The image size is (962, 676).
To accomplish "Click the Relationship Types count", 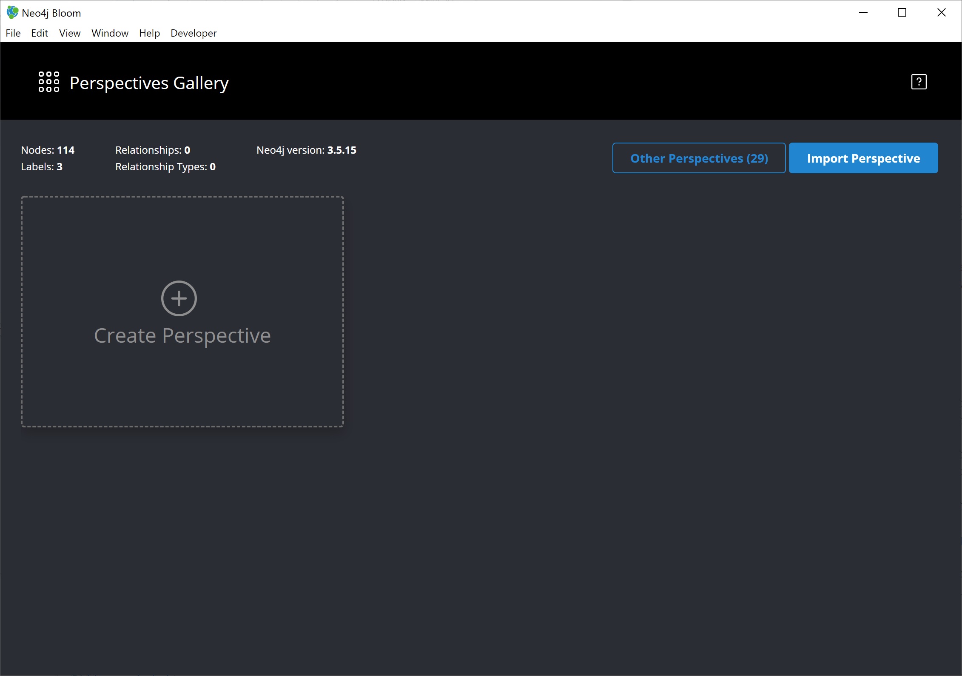I will [213, 167].
